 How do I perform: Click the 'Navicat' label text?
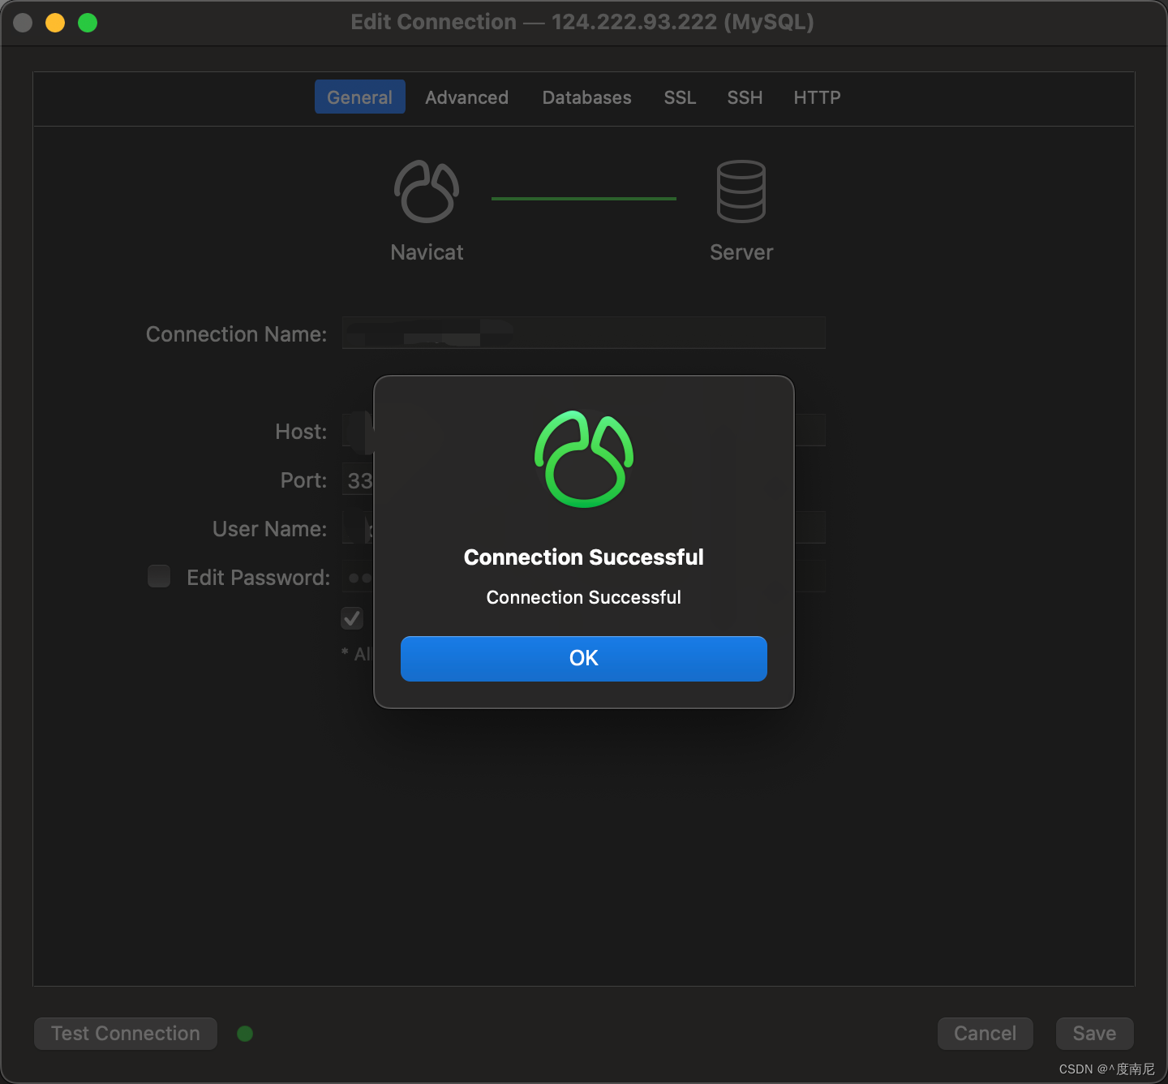427,252
